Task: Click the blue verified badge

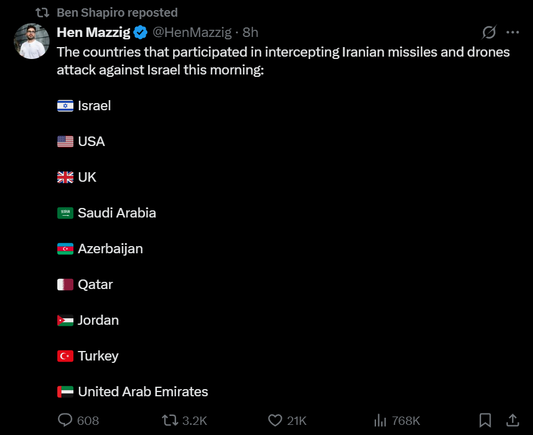Action: pos(140,32)
